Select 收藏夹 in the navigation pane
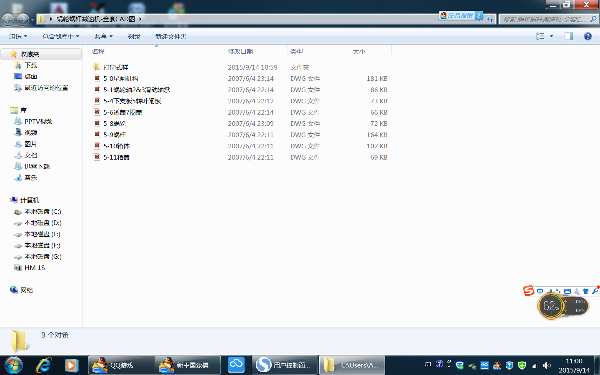Image resolution: width=600 pixels, height=375 pixels. (x=30, y=54)
